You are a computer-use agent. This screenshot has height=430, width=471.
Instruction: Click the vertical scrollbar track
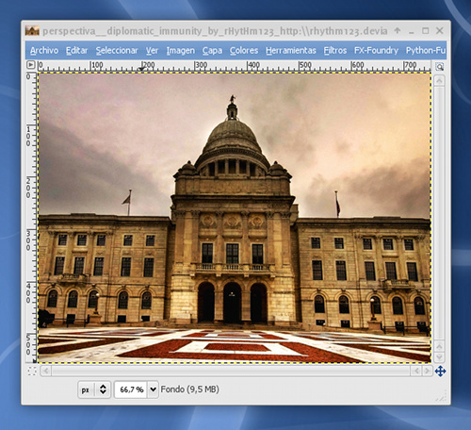439,214
